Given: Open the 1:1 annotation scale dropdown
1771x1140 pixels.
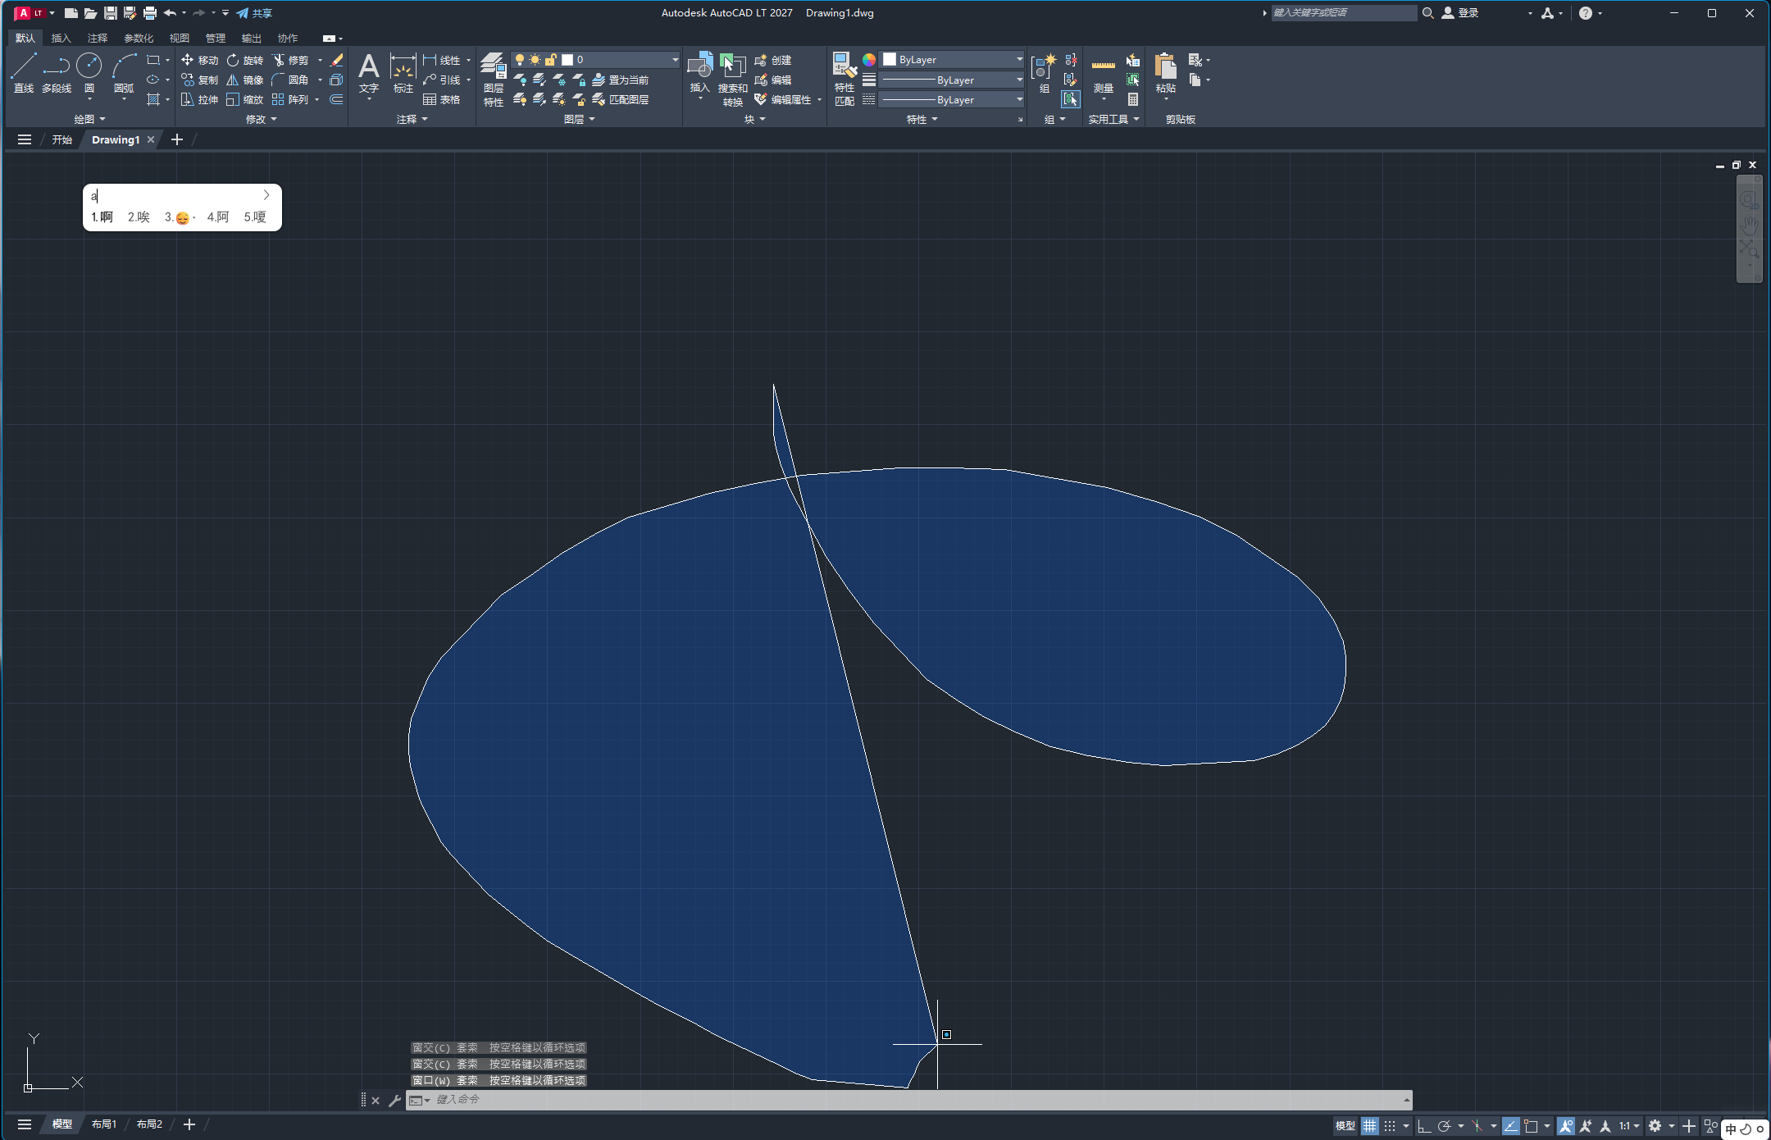Looking at the screenshot, I should tap(1629, 1125).
